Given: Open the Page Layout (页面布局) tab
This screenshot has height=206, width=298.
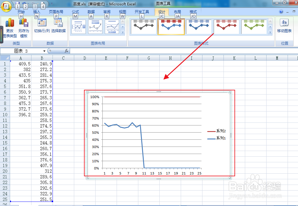Looking at the screenshot, I should [56, 12].
